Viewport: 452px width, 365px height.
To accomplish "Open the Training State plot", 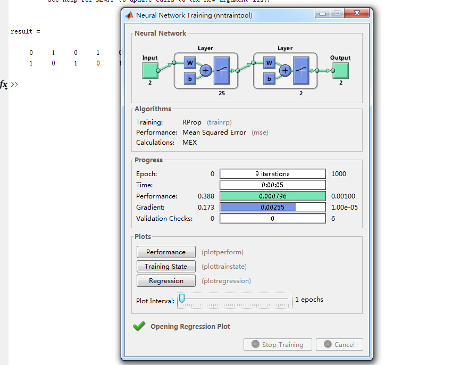I will pos(166,267).
